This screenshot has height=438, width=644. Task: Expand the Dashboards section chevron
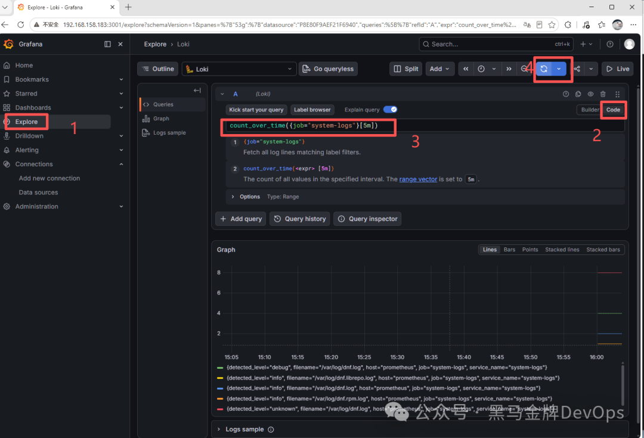coord(121,107)
